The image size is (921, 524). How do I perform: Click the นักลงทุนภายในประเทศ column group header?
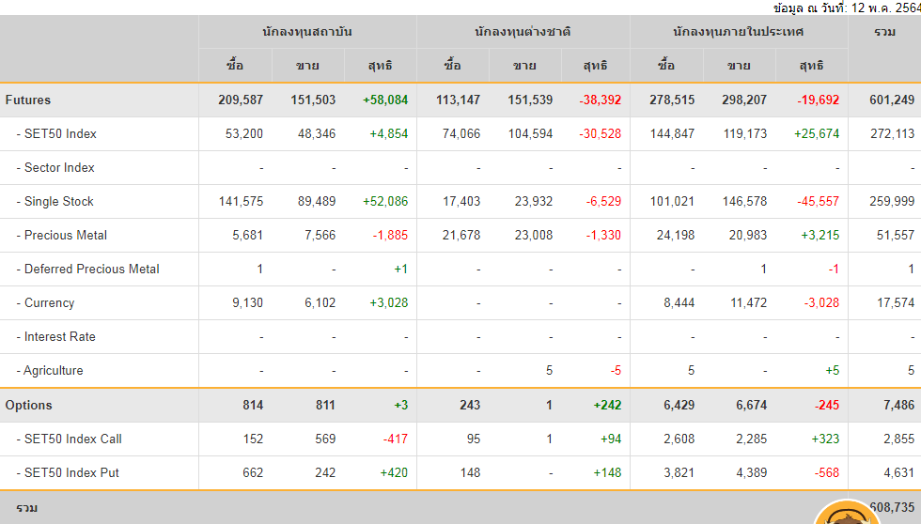739,31
